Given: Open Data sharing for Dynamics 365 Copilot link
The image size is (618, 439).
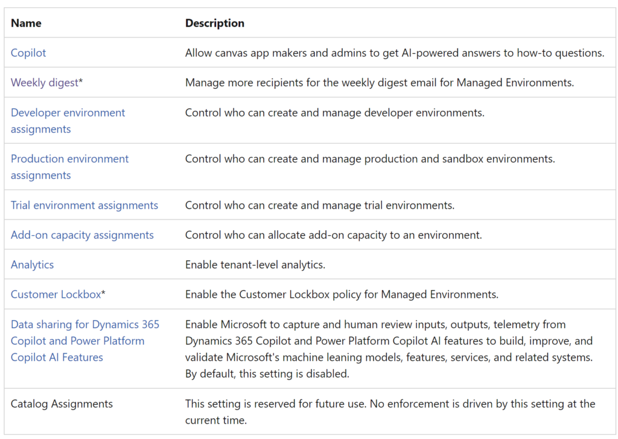Looking at the screenshot, I should [x=84, y=341].
